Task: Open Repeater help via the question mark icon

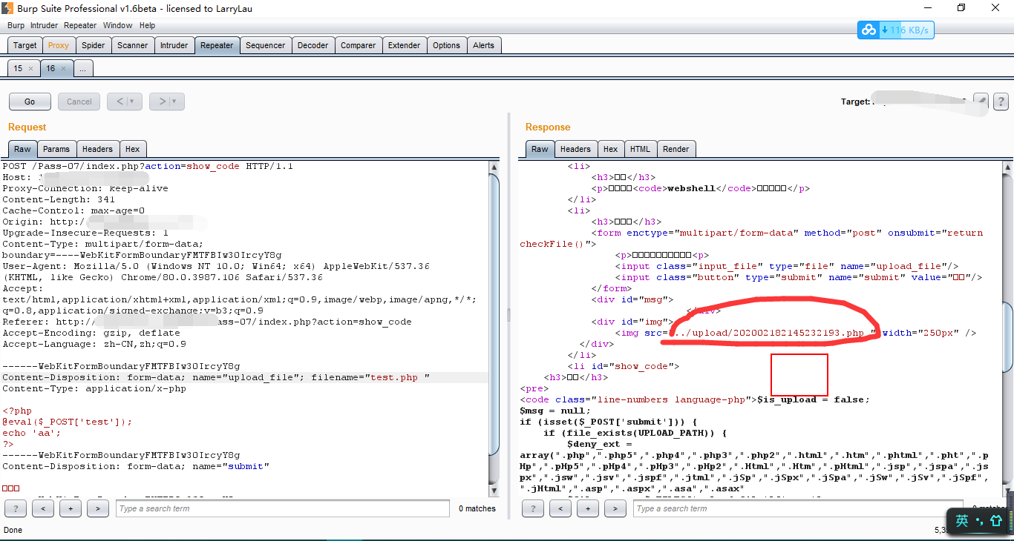Action: [1000, 102]
